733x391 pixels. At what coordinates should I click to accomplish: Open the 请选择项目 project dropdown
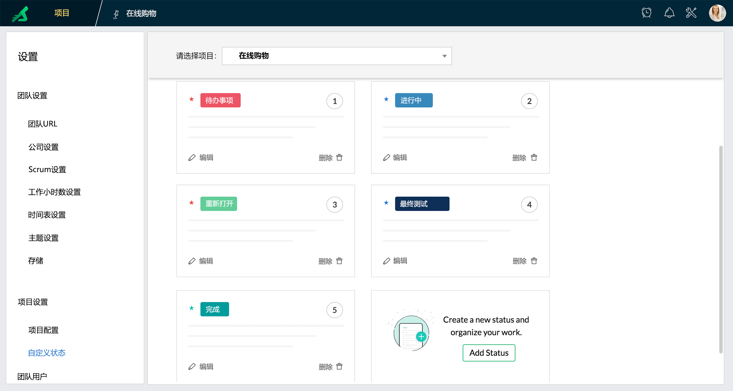pyautogui.click(x=336, y=56)
